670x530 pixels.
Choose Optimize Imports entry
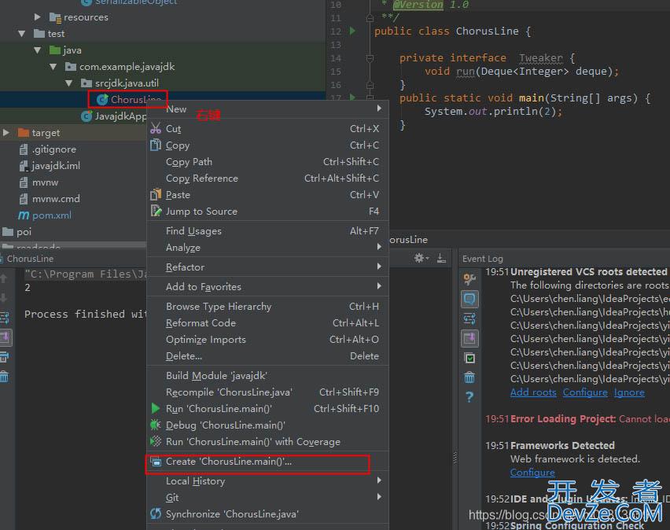click(268, 340)
